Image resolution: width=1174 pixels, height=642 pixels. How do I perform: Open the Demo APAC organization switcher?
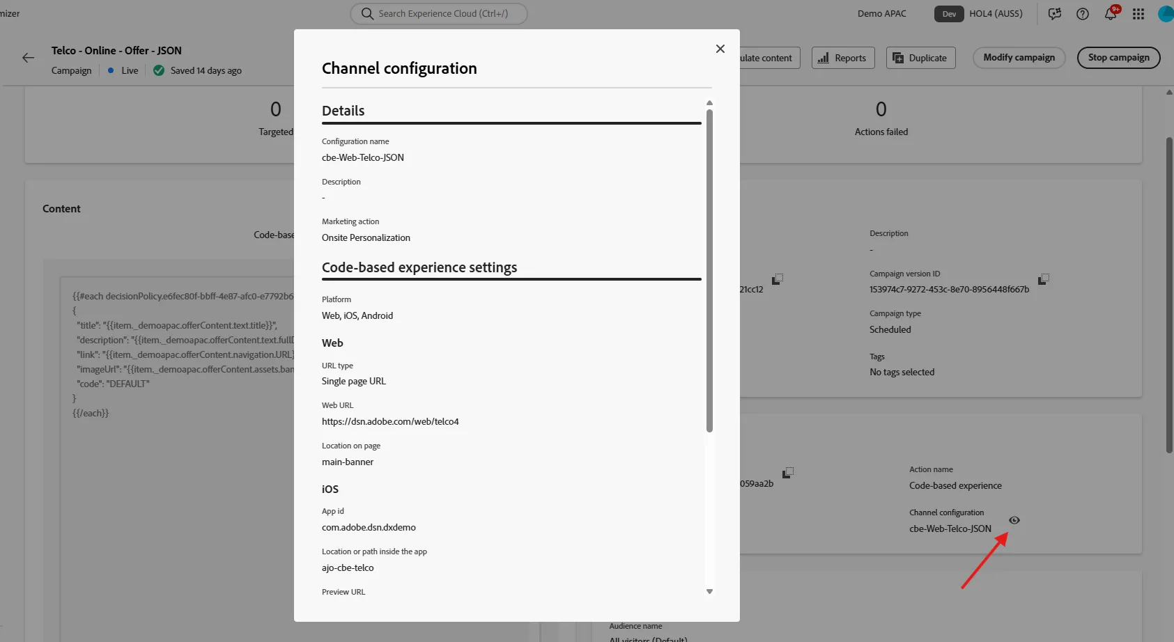(x=881, y=13)
